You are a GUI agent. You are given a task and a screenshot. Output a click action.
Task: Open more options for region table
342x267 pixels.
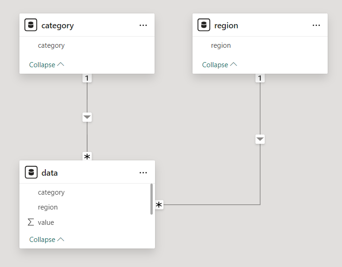[x=316, y=25]
